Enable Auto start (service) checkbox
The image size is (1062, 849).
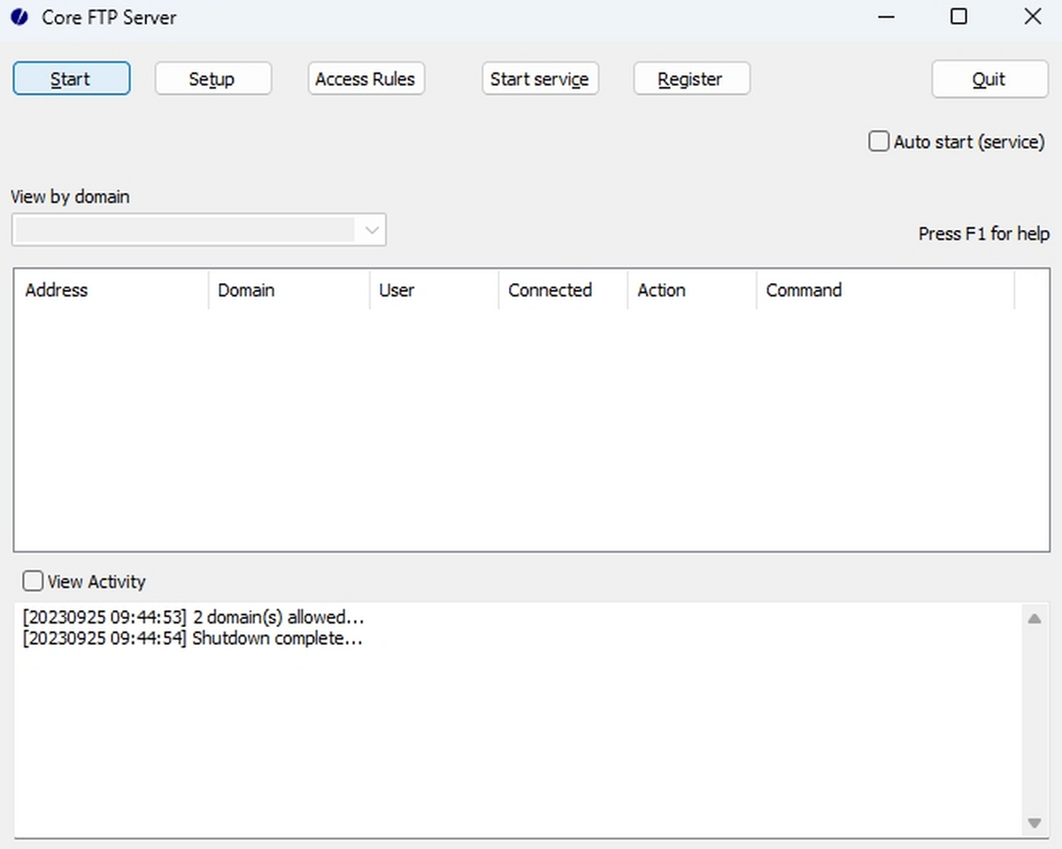pyautogui.click(x=879, y=141)
